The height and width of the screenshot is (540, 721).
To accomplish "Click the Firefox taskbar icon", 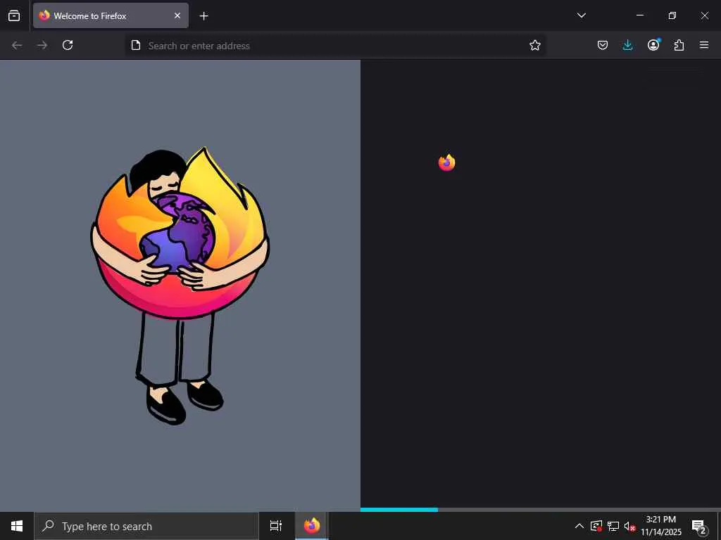I will [x=312, y=526].
